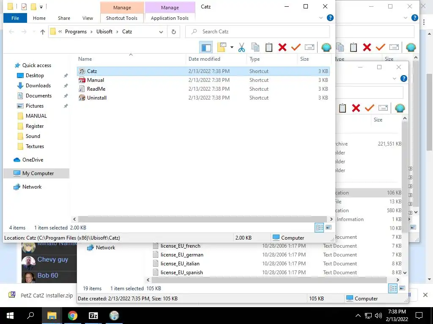Open the help question mark in Catz window
The image size is (433, 324).
click(x=330, y=18)
